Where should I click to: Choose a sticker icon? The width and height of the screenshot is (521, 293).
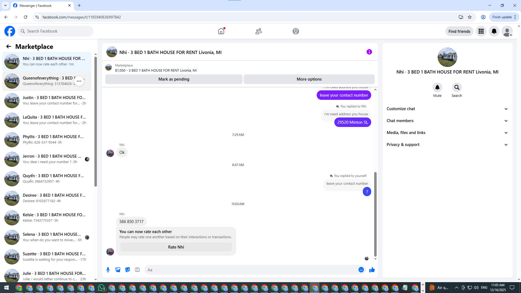pos(128,270)
